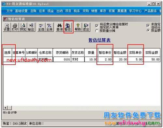Open 预览 (Preview) from the toolbar
Image resolution: width=163 pixels, height=128 pixels.
[23, 27]
